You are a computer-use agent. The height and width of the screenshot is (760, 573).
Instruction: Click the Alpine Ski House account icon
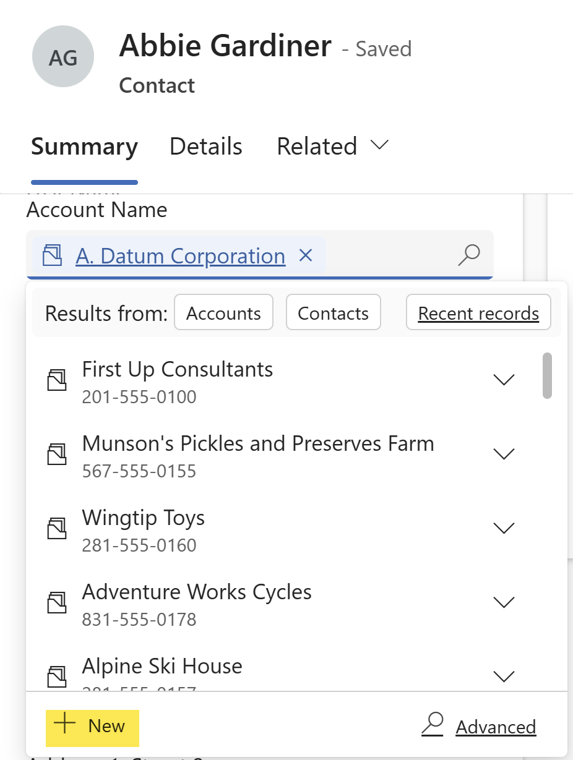57,675
